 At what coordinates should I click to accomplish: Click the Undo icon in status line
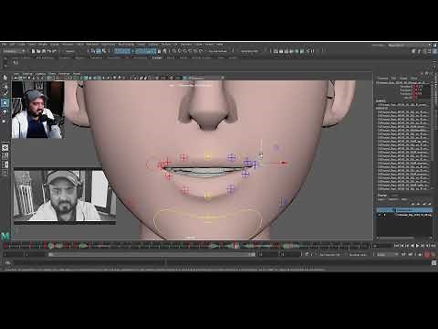click(x=49, y=51)
